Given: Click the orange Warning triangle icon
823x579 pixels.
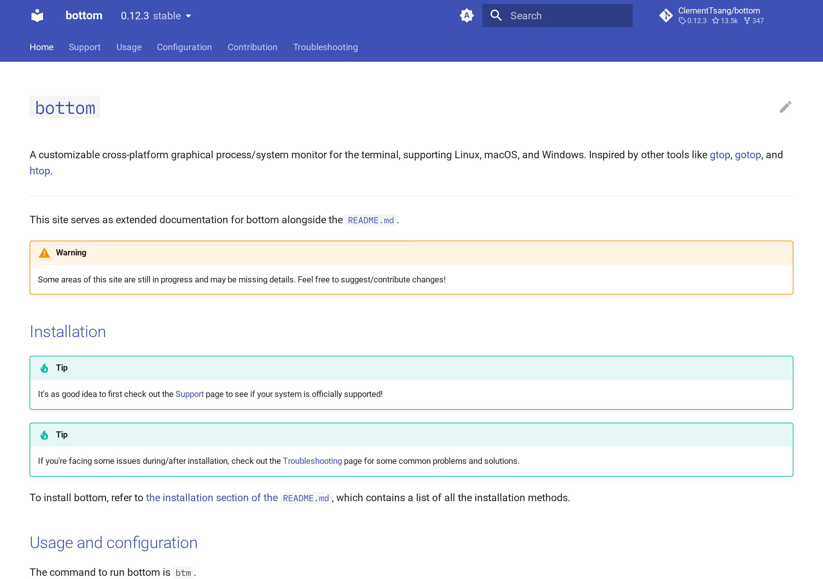Looking at the screenshot, I should [x=44, y=253].
